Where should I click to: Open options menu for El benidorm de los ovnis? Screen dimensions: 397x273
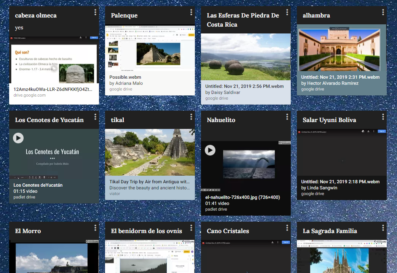191,228
